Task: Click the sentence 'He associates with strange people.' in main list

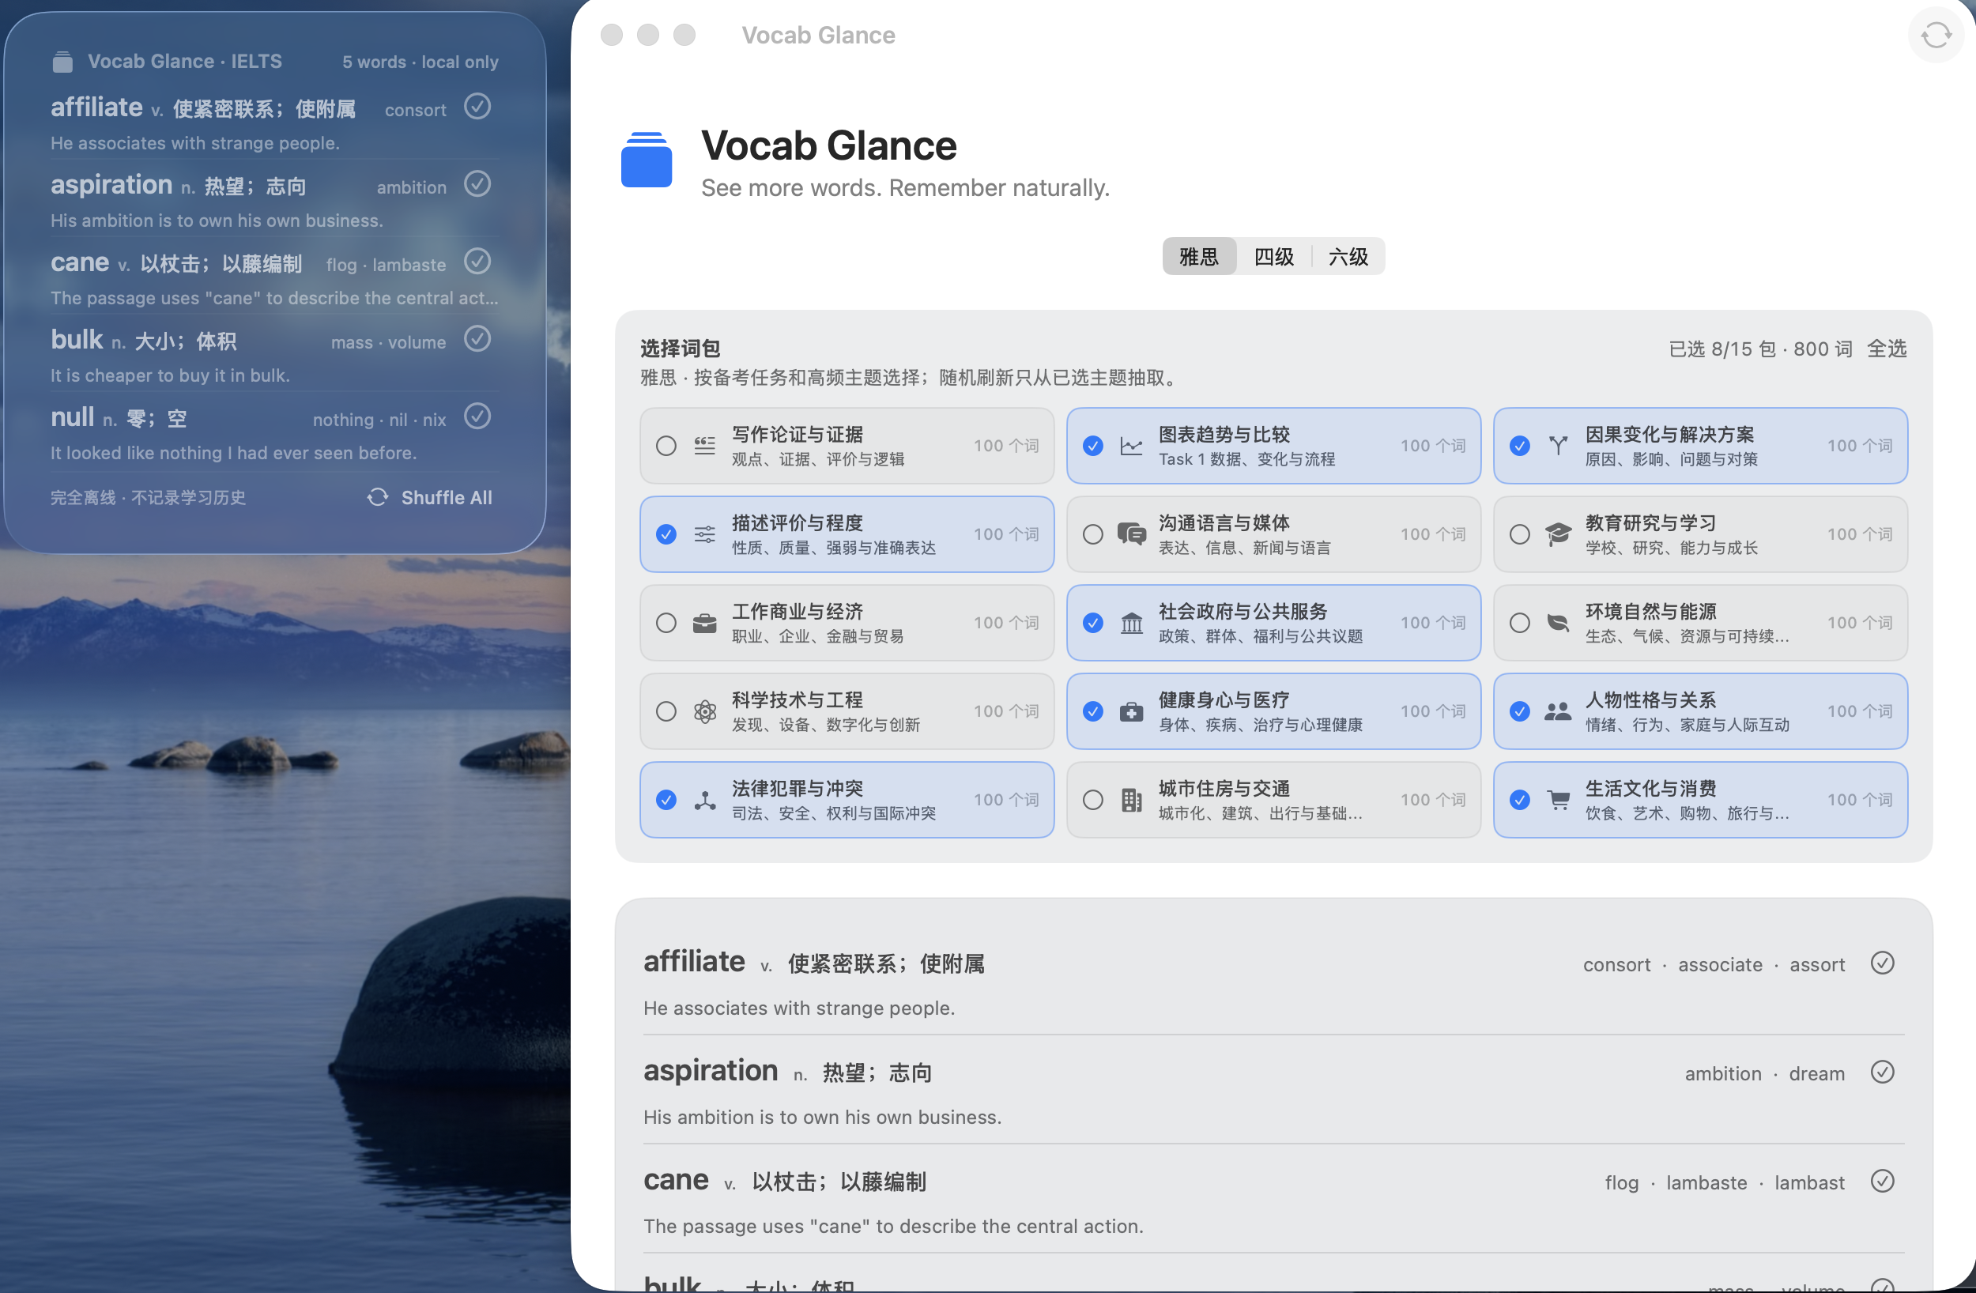Action: [x=799, y=1008]
